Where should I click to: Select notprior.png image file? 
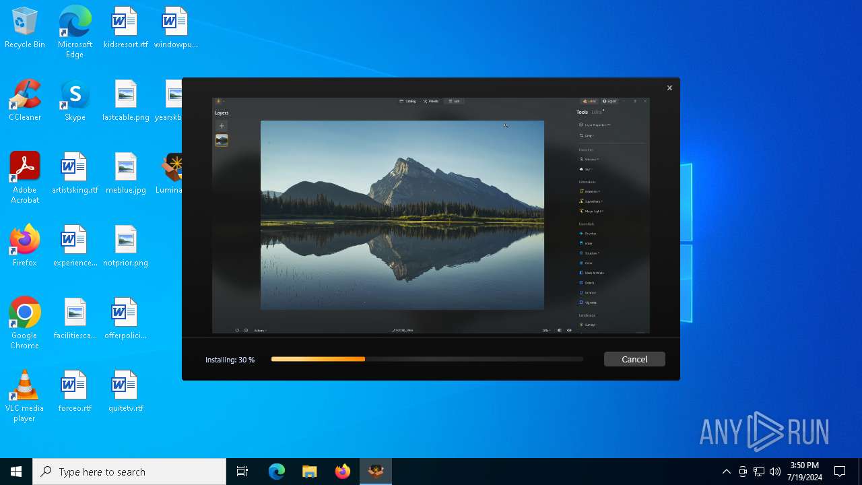tap(125, 246)
